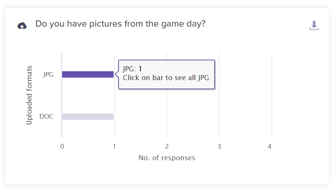Select the light lavender DOC bar

pyautogui.click(x=88, y=116)
